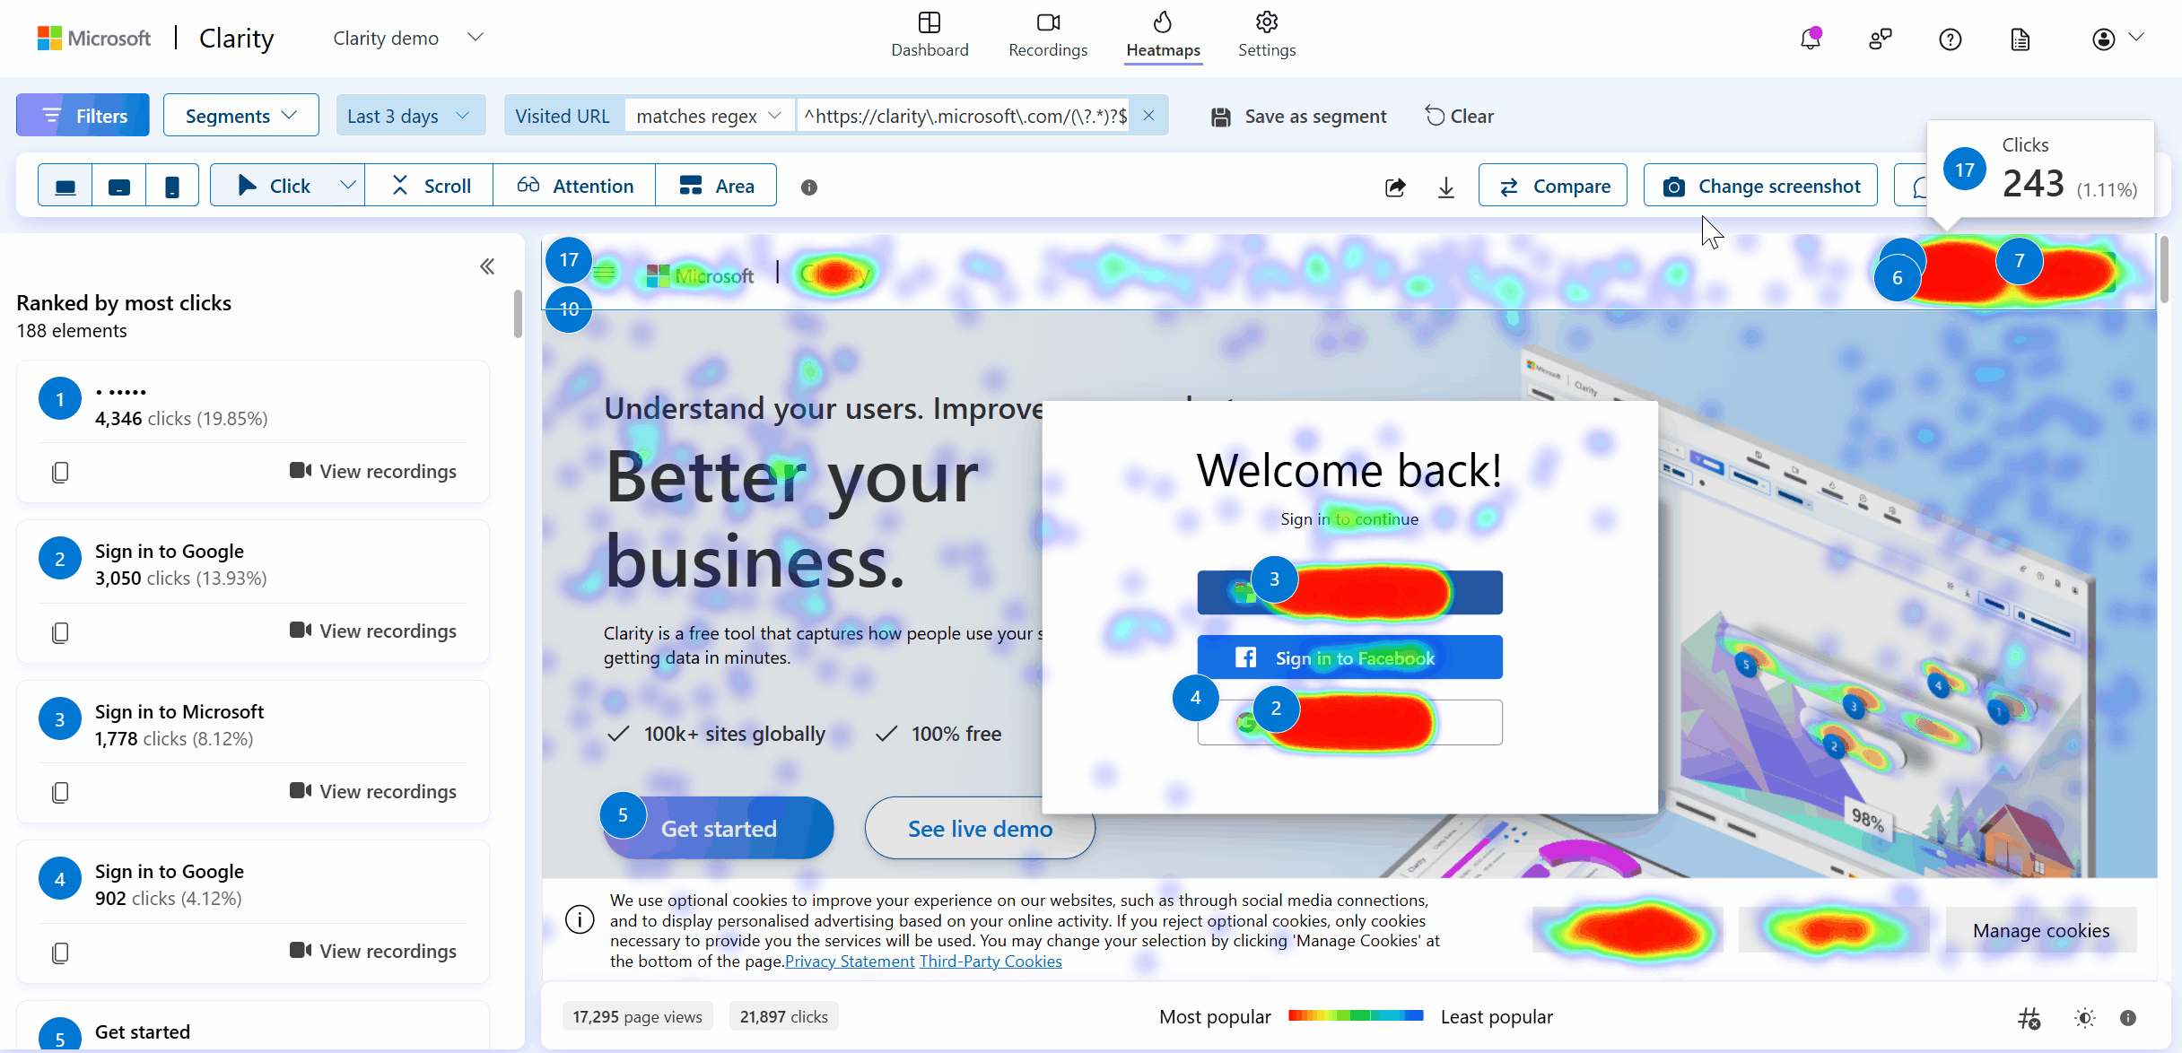Viewport: 2182px width, 1053px height.
Task: Toggle the desktop view icon
Action: click(64, 185)
